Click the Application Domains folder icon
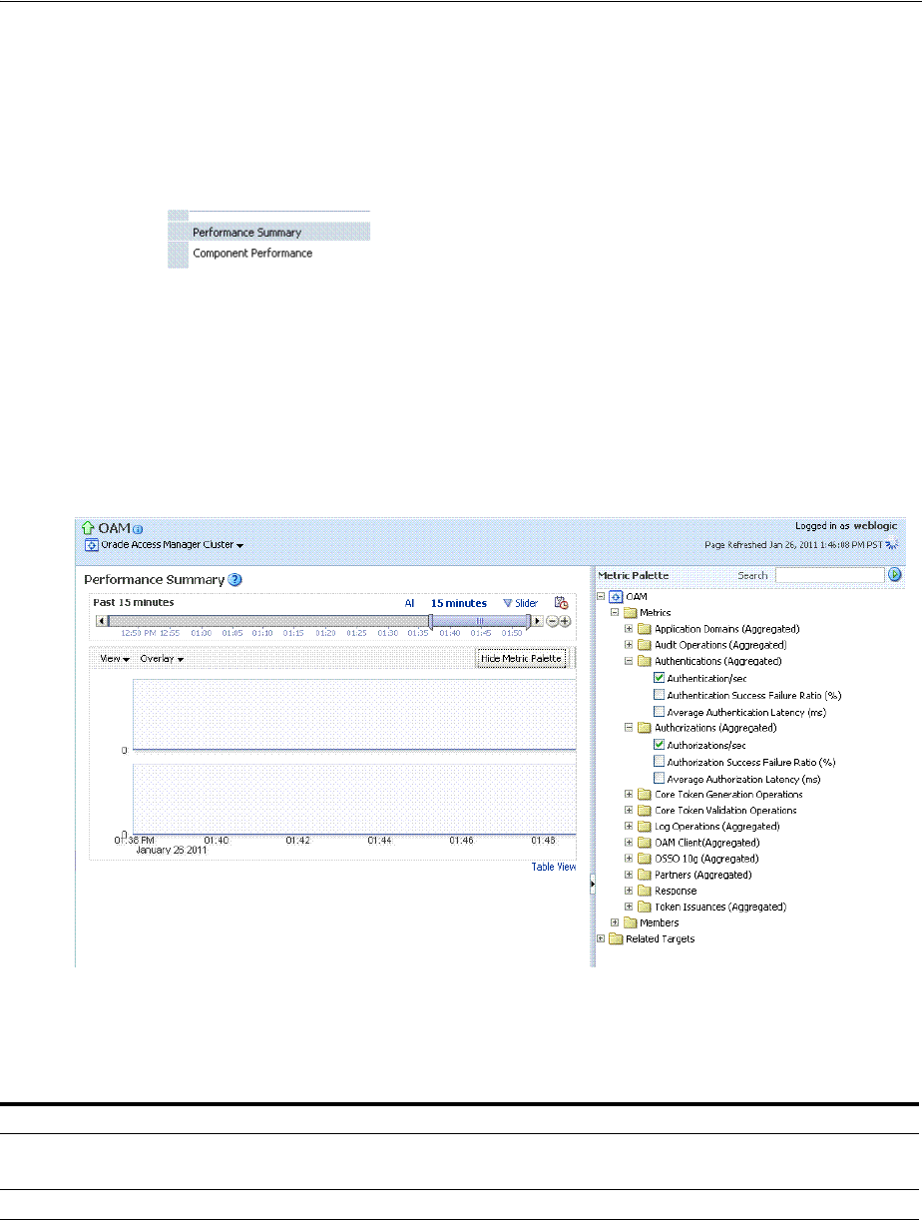Viewport: 922px width, 1220px height. point(645,629)
